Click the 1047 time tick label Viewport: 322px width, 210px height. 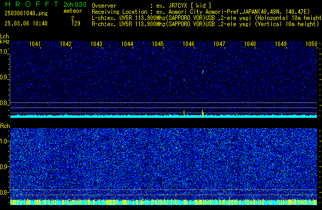pos(219,44)
